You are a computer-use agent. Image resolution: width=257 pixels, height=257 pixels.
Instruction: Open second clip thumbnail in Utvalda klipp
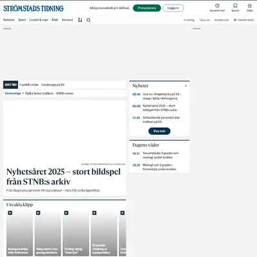pyautogui.click(x=48, y=233)
